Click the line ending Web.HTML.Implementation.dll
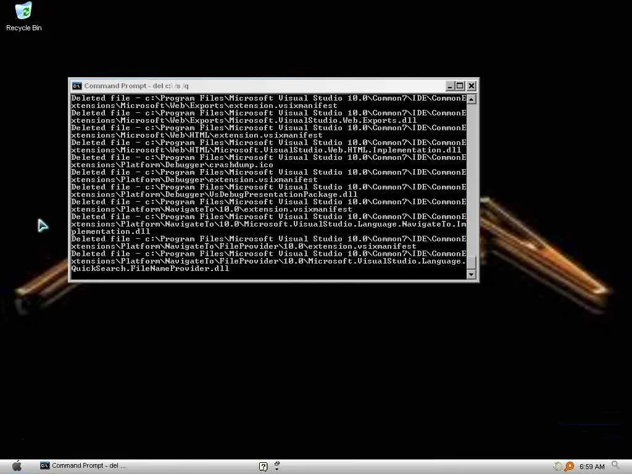The height and width of the screenshot is (474, 632). tap(266, 150)
